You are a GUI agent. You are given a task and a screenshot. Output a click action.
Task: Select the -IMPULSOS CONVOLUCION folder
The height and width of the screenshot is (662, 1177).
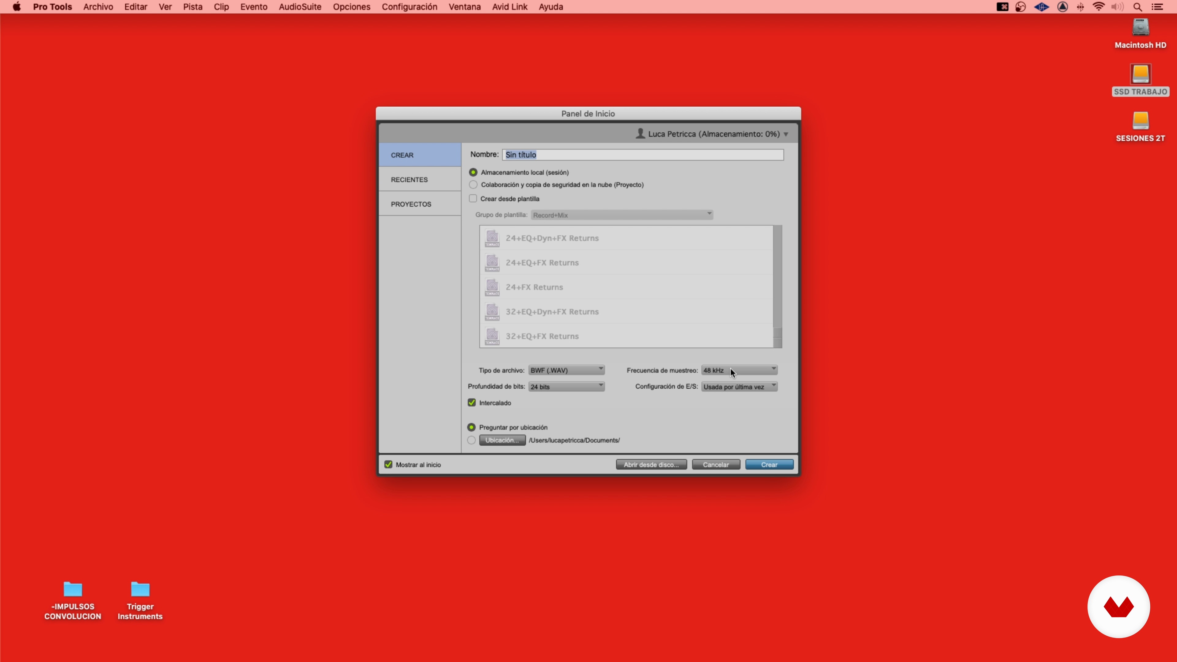73,589
